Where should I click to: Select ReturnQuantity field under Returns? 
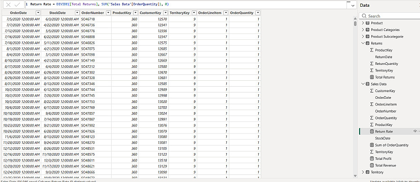pos(386,64)
